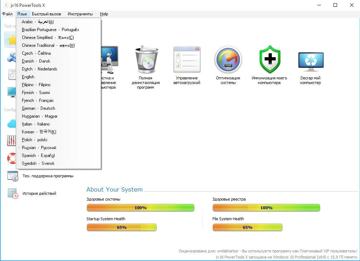Screen dimensions: 360x261
Task: Select Hungarian Magyar language
Action: (58, 116)
